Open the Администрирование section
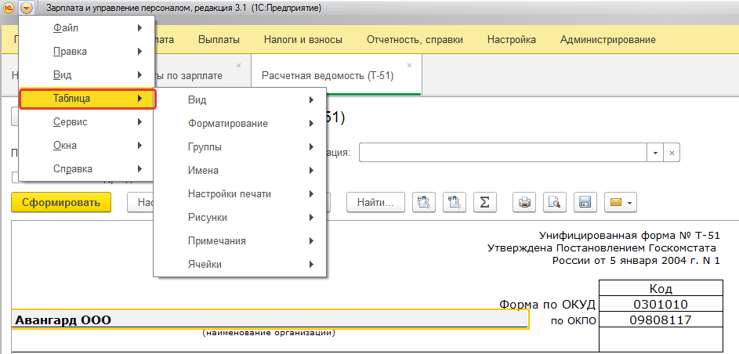 coord(608,40)
